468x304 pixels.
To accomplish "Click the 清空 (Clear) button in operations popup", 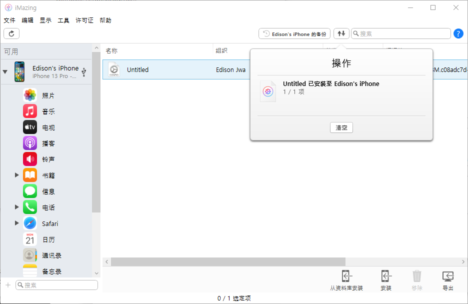I will pyautogui.click(x=341, y=128).
